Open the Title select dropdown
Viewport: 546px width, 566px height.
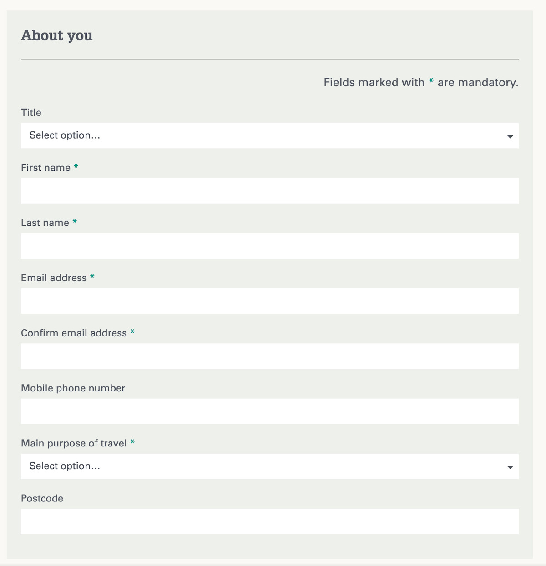point(269,135)
